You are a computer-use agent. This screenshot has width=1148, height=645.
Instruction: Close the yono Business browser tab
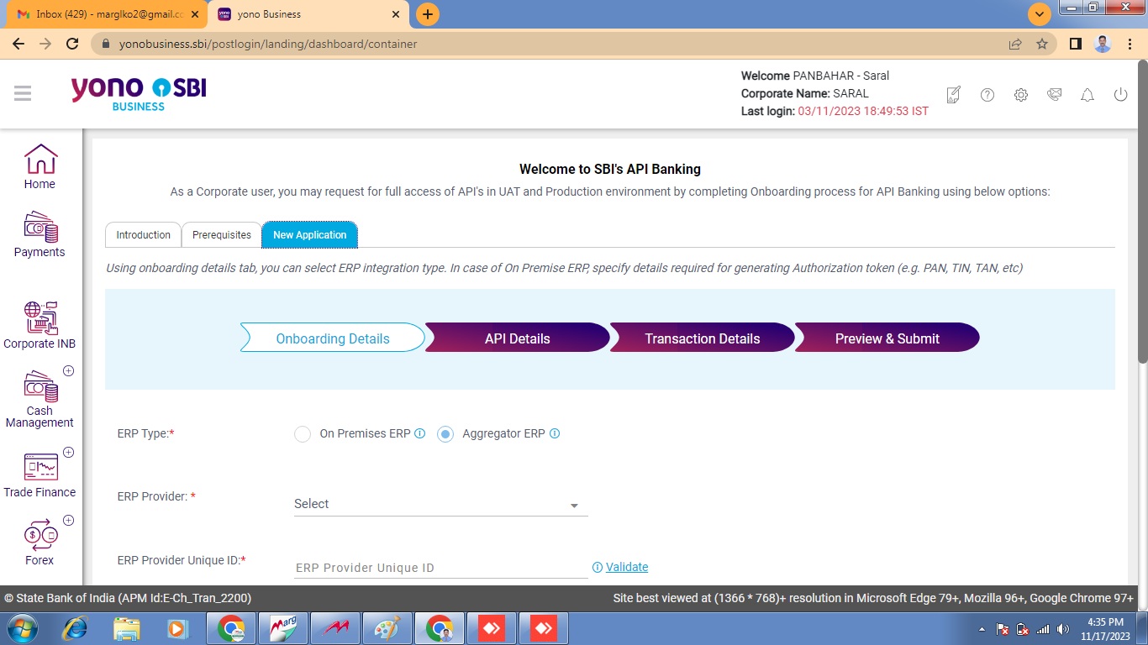[x=395, y=14]
